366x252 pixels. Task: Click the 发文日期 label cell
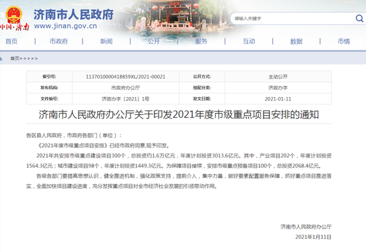(x=202, y=98)
